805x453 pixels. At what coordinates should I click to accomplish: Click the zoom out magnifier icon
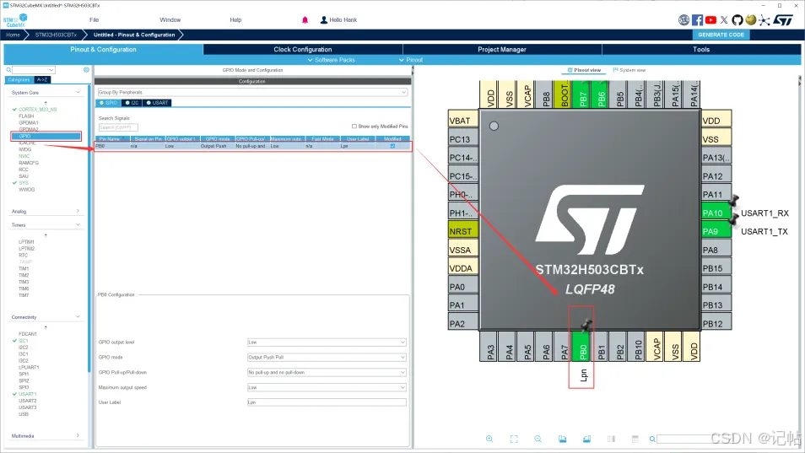pyautogui.click(x=538, y=439)
